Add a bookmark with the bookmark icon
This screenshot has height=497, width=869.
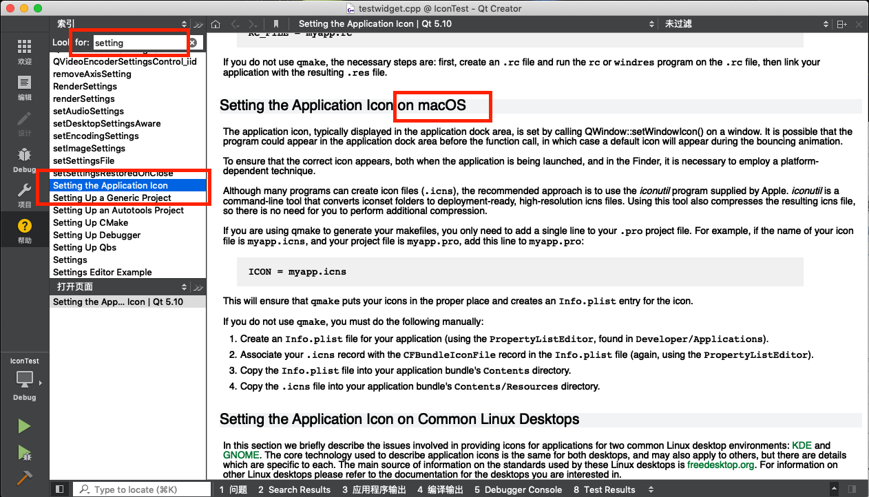click(x=275, y=23)
